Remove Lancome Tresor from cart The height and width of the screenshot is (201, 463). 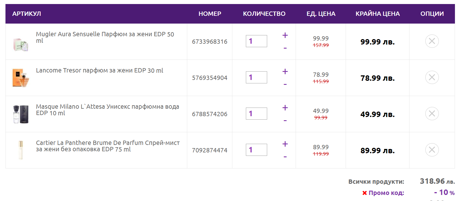(432, 77)
